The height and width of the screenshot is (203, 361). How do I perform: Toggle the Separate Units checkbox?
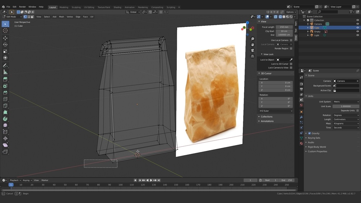(x=357, y=110)
